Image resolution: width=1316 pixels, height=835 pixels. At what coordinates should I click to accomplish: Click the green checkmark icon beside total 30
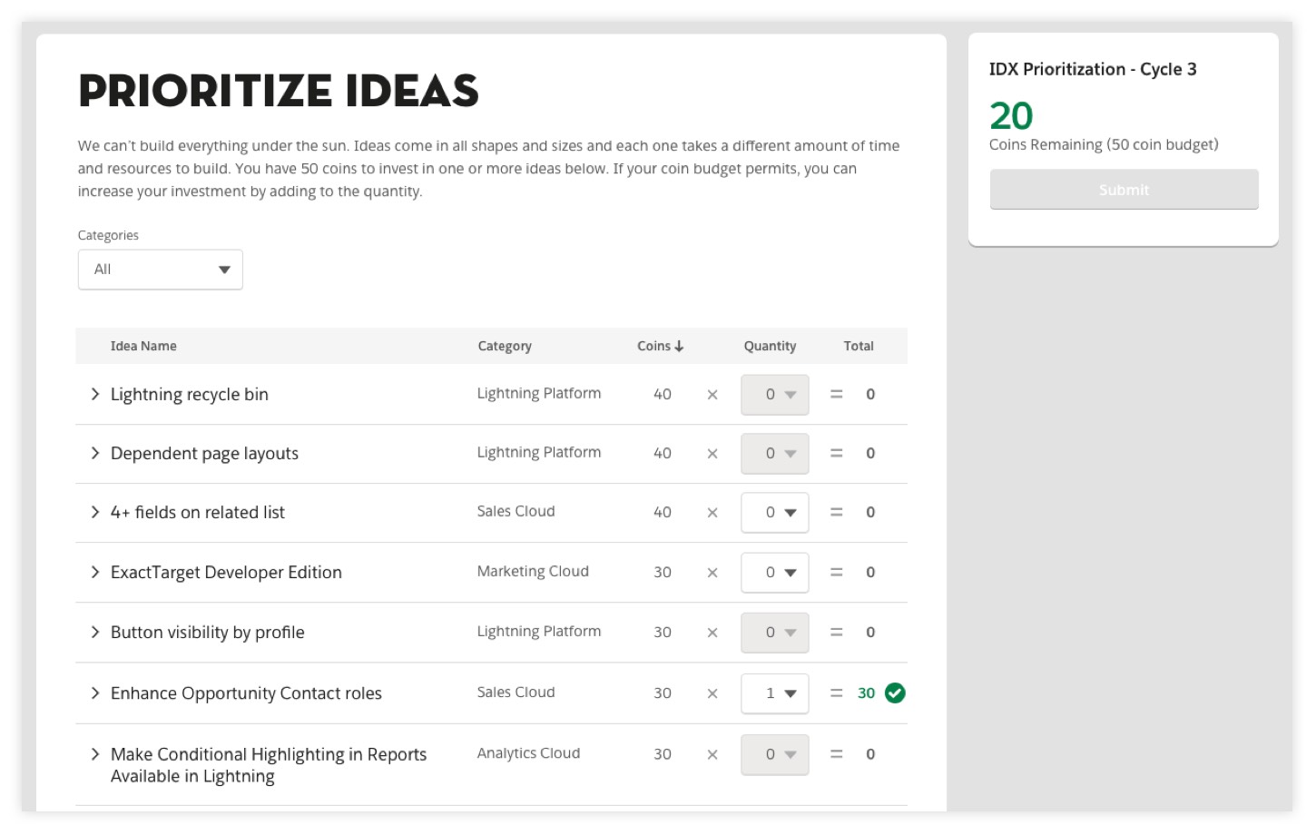point(895,693)
